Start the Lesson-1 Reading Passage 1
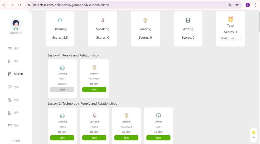The width and height of the screenshot is (260, 144). click(x=94, y=90)
